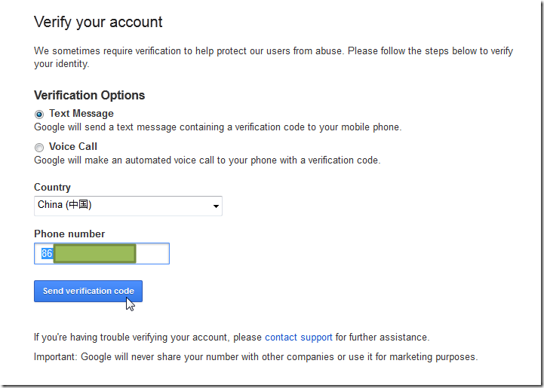Click the green redacted block in phone field
544x388 pixels.
94,254
